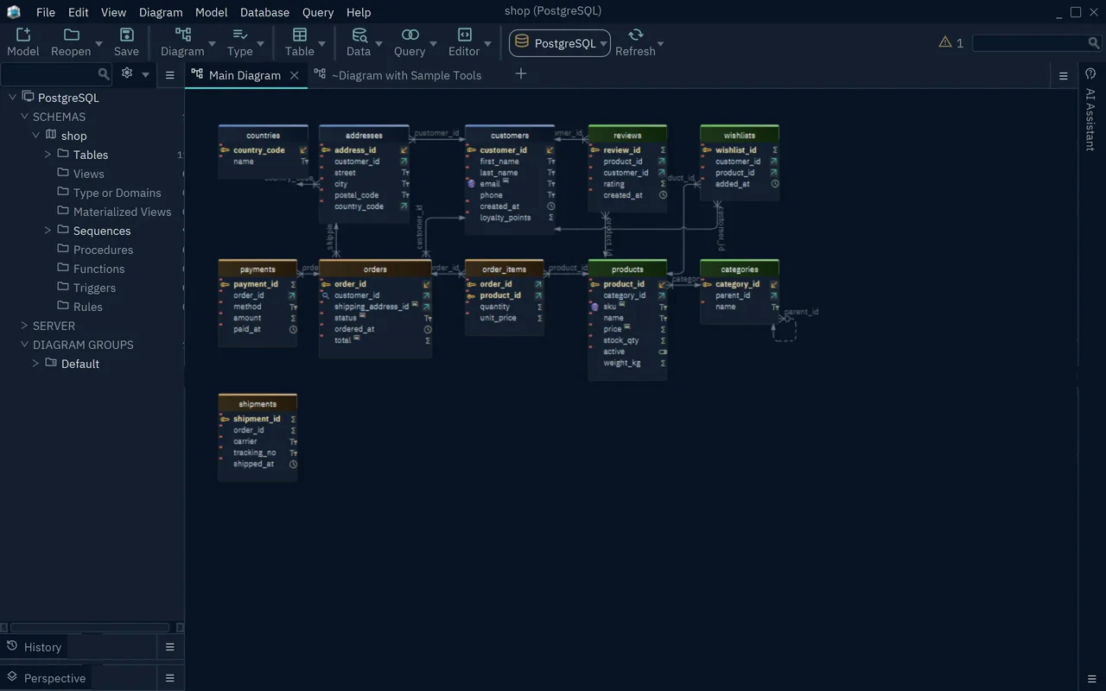Collapse the shop schema node
1106x691 pixels.
click(36, 136)
